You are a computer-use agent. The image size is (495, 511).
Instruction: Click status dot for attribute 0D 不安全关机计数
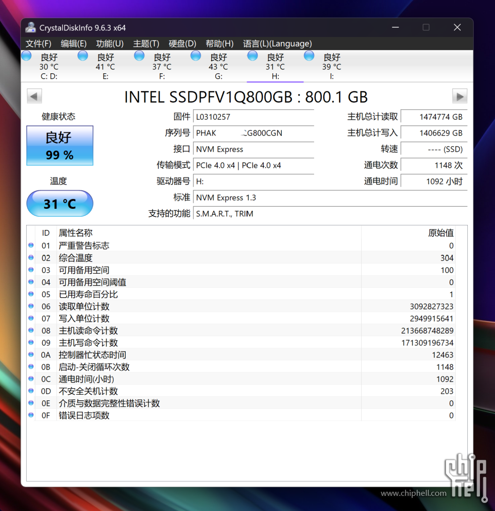31,390
